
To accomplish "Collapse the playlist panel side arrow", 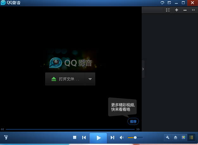I will pyautogui.click(x=143, y=69).
